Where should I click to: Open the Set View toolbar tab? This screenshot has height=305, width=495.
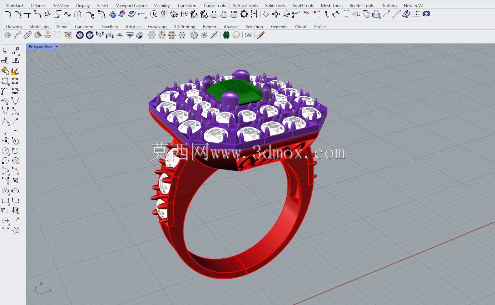click(61, 6)
